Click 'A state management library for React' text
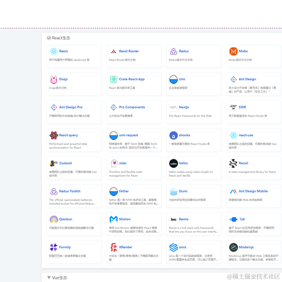This screenshot has height=282, width=282. [x=252, y=172]
